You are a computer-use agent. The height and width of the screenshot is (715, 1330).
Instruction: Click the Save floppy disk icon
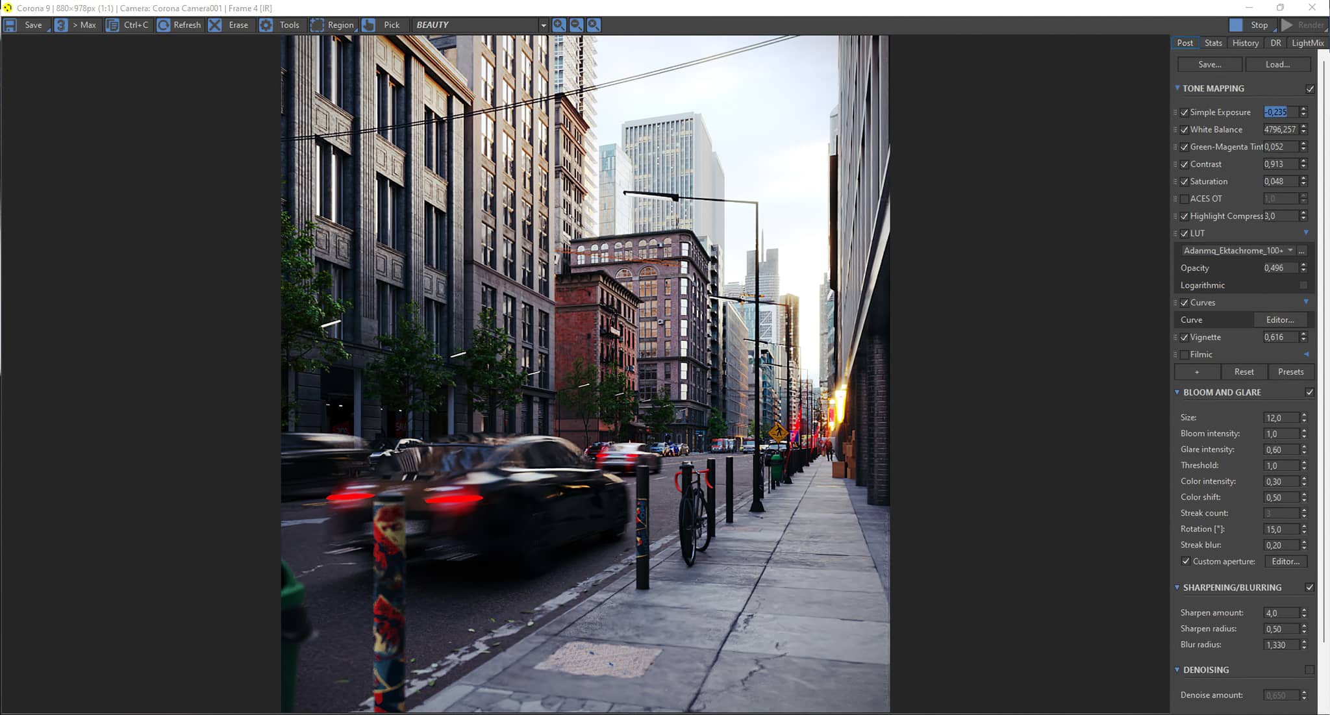tap(10, 25)
